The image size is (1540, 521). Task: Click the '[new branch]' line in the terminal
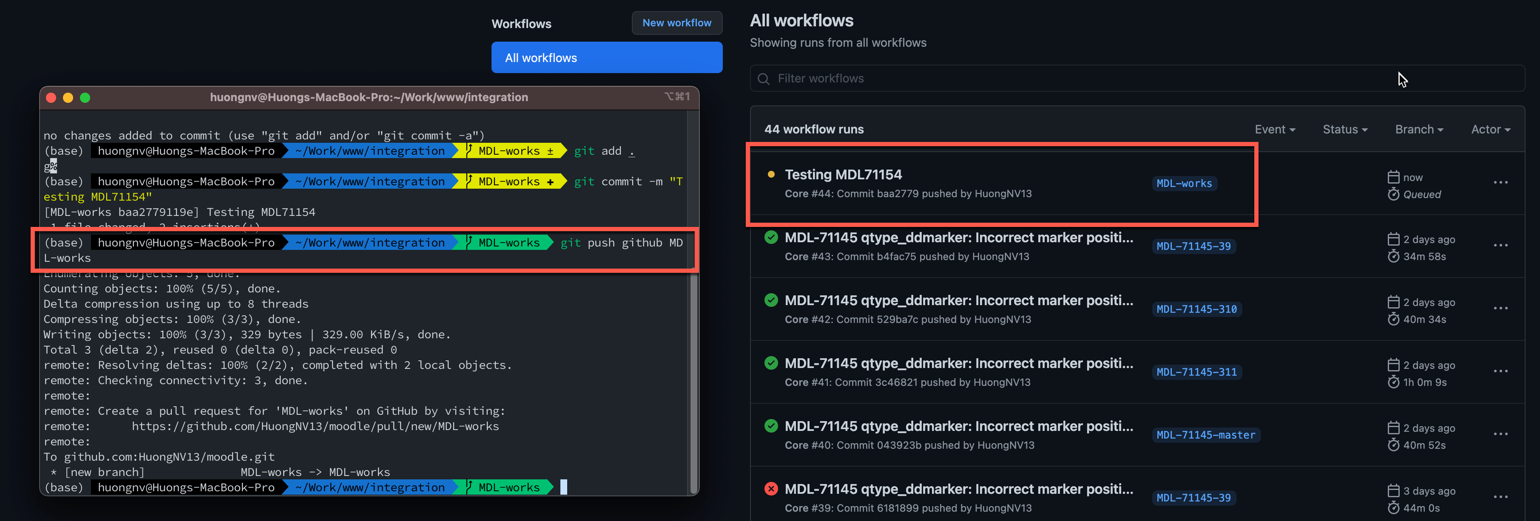coord(216,472)
